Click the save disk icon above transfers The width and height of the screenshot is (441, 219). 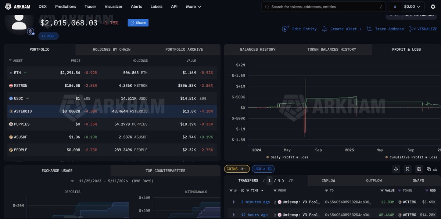(x=419, y=169)
